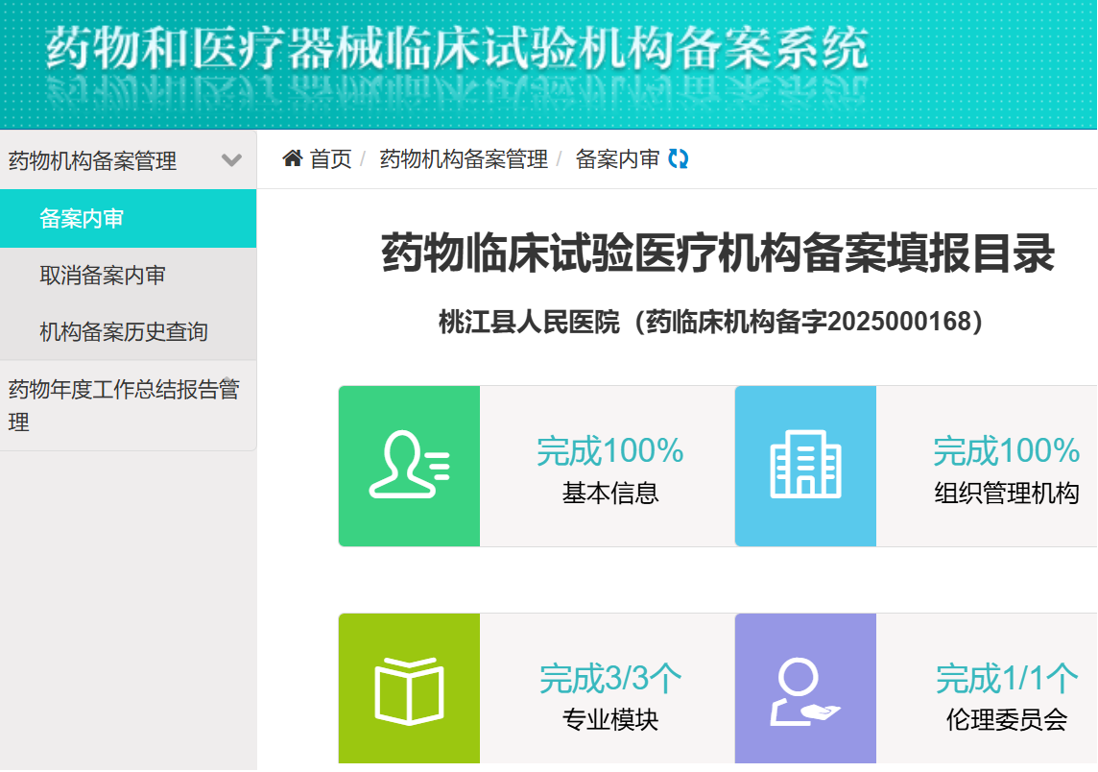The height and width of the screenshot is (772, 1098).
Task: Open the 组织管理机构 label text
Action: pyautogui.click(x=1007, y=494)
